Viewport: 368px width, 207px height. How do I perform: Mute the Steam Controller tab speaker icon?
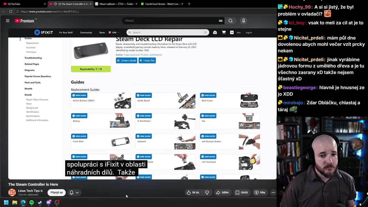click(55, 4)
